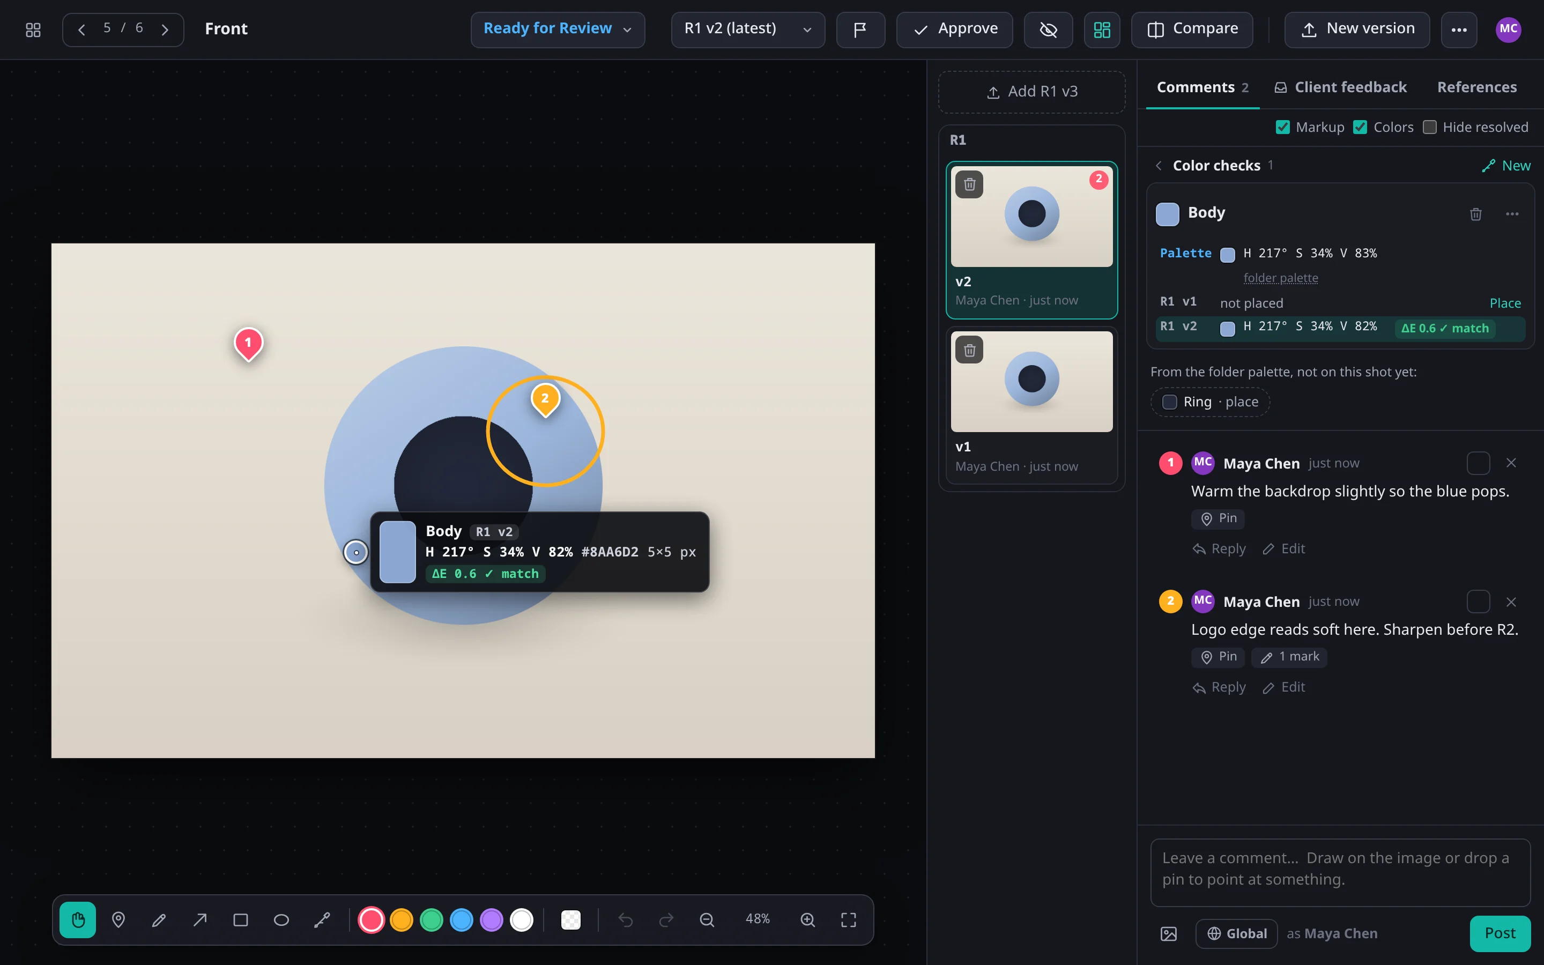
Task: Select the pin drop tool
Action: click(118, 919)
